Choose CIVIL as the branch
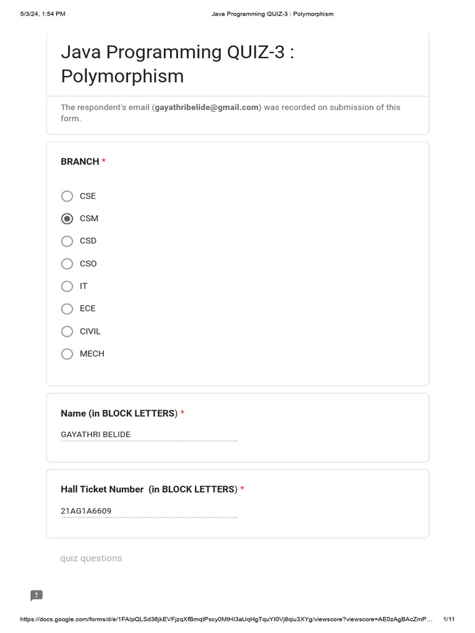 67,331
